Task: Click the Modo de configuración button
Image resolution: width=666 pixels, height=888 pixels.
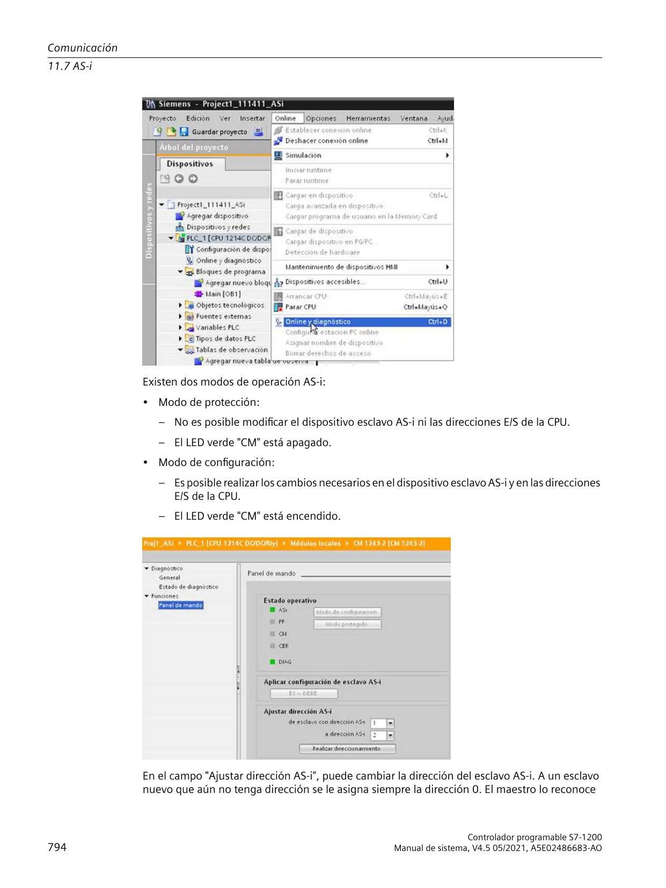Action: click(x=347, y=612)
